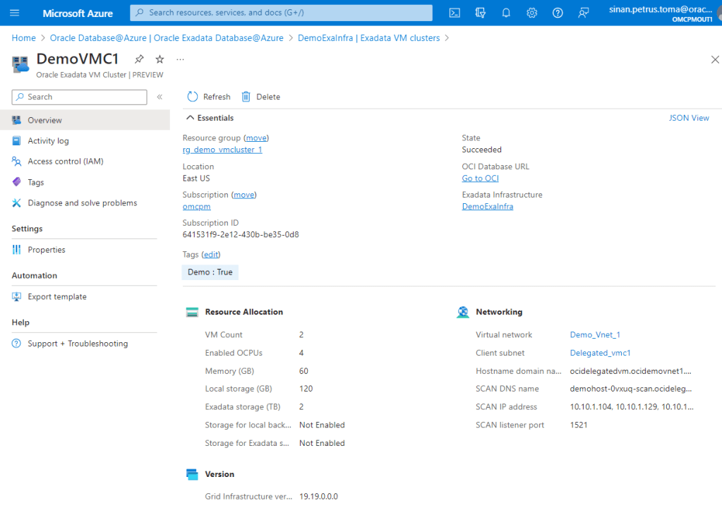Image resolution: width=722 pixels, height=508 pixels.
Task: Open the Demo_Vnet_1 virtual network link
Action: (594, 335)
